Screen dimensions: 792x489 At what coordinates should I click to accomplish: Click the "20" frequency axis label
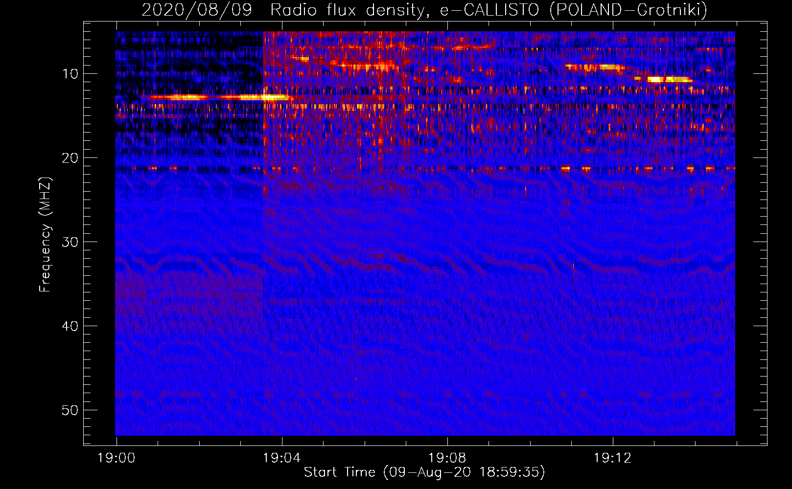(x=70, y=158)
